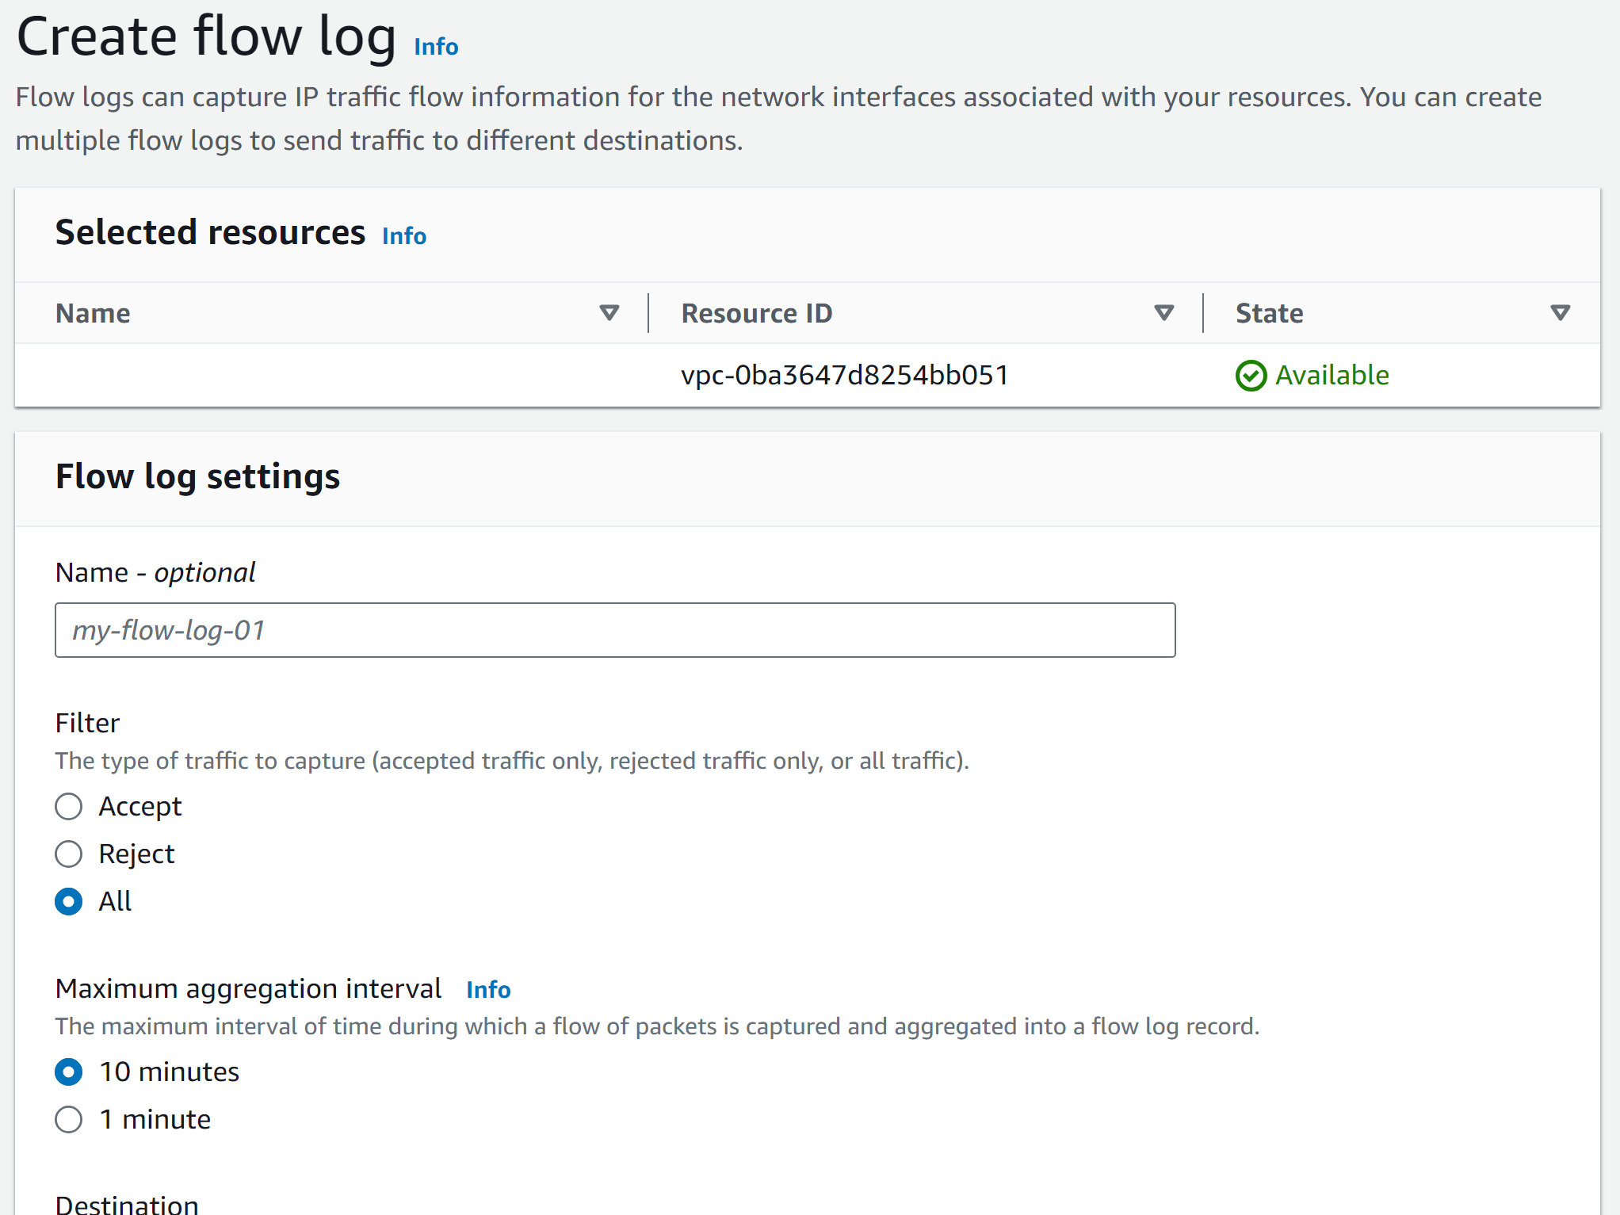Select the All filter radio button
1620x1215 pixels.
(x=69, y=902)
